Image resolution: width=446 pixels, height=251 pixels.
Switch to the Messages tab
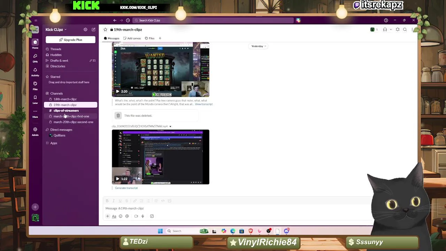(x=111, y=38)
